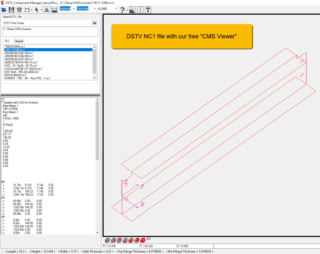The width and height of the screenshot is (320, 254).
Task: Open the A-B dimension tool dropdown arrow
Action: coord(32,10)
